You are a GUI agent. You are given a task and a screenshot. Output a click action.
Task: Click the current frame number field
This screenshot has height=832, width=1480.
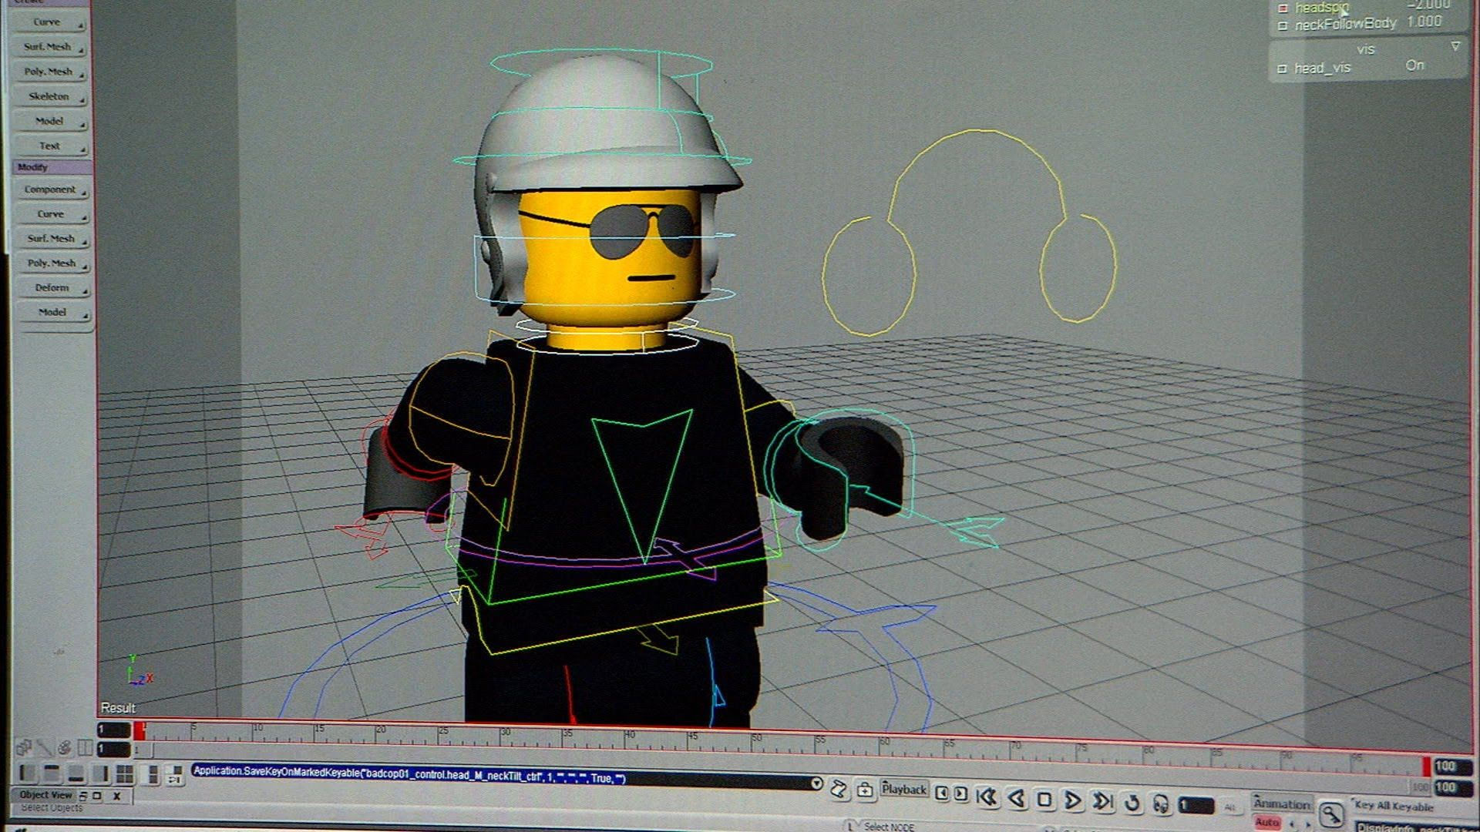(1196, 807)
